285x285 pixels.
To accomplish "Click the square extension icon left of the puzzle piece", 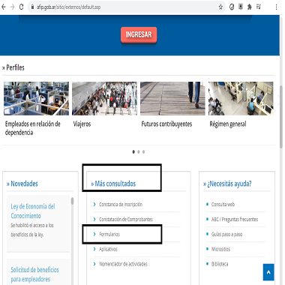I will 241,7.
